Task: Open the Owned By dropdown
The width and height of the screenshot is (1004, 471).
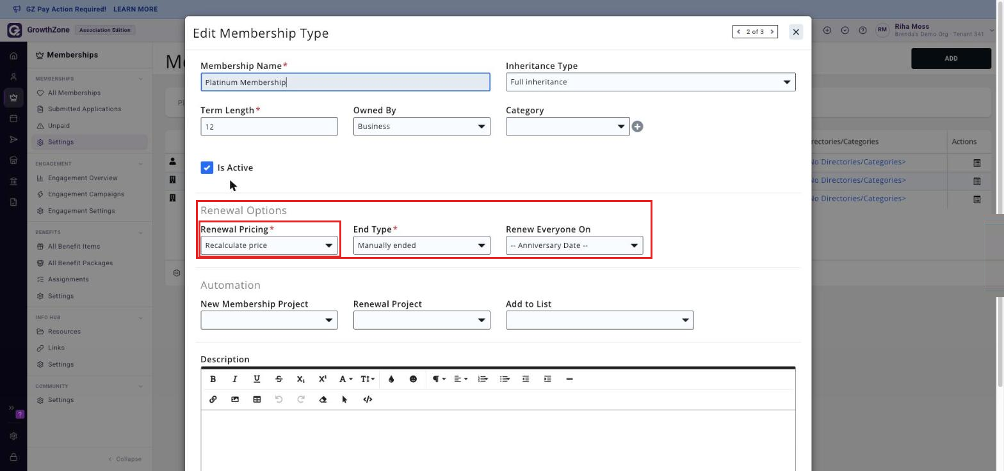Action: tap(421, 127)
